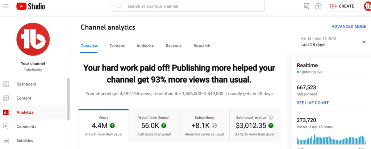
Task: Open Subtitles in the sidebar
Action: pyautogui.click(x=25, y=141)
